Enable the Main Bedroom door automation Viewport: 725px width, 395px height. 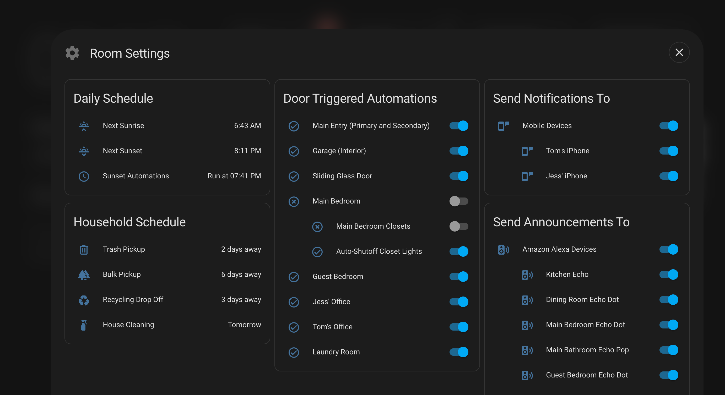click(458, 201)
